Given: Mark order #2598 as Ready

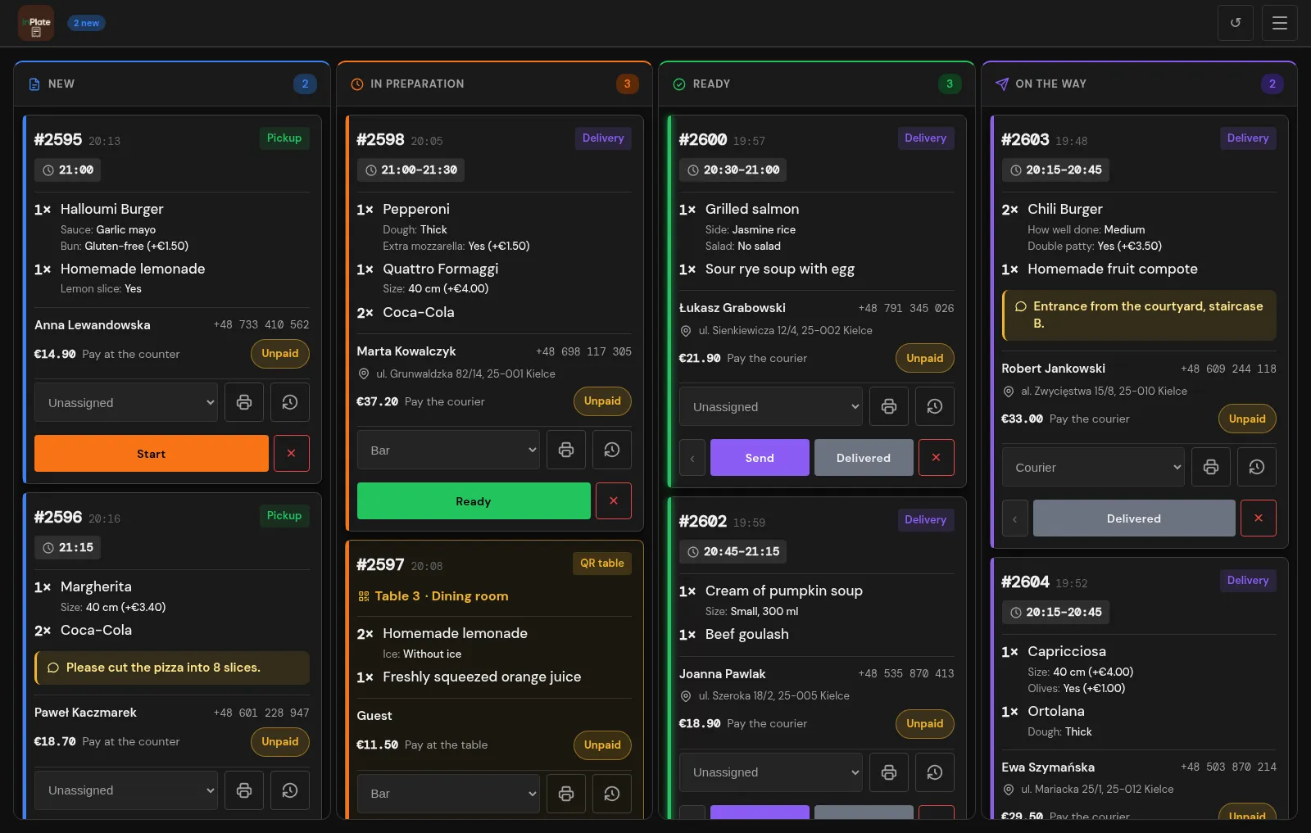Looking at the screenshot, I should coord(474,500).
